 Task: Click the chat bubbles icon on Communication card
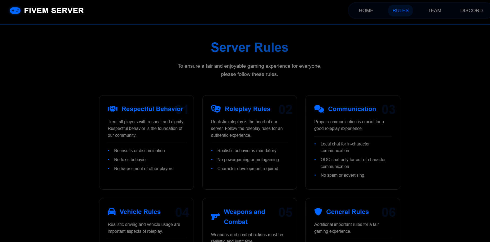coord(319,108)
